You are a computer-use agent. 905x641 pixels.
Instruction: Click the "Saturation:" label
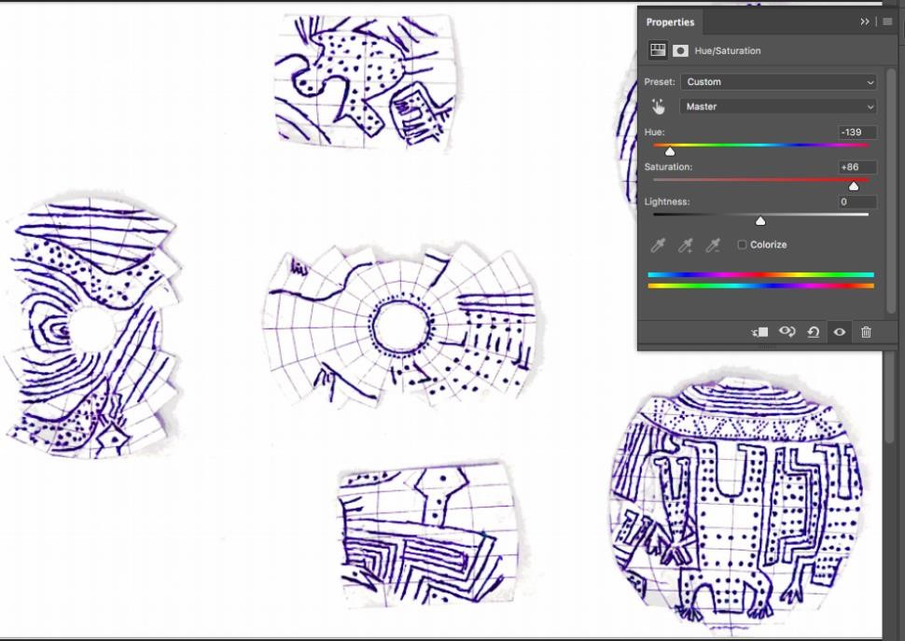(x=668, y=167)
